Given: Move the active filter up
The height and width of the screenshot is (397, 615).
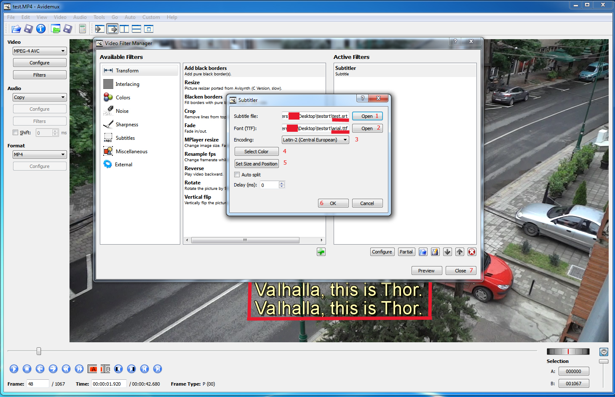Looking at the screenshot, I should tap(460, 252).
